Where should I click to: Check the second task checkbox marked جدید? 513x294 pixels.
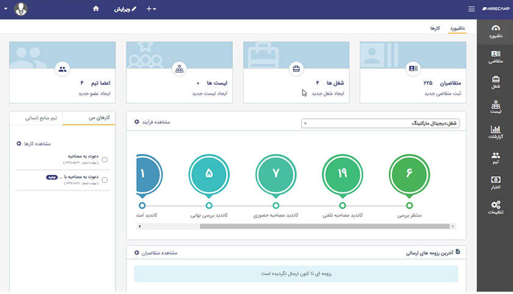point(104,180)
